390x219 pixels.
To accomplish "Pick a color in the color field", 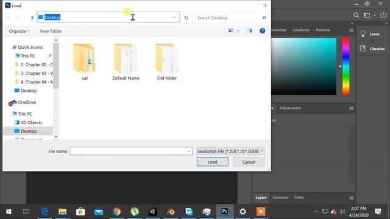I will coord(303,66).
